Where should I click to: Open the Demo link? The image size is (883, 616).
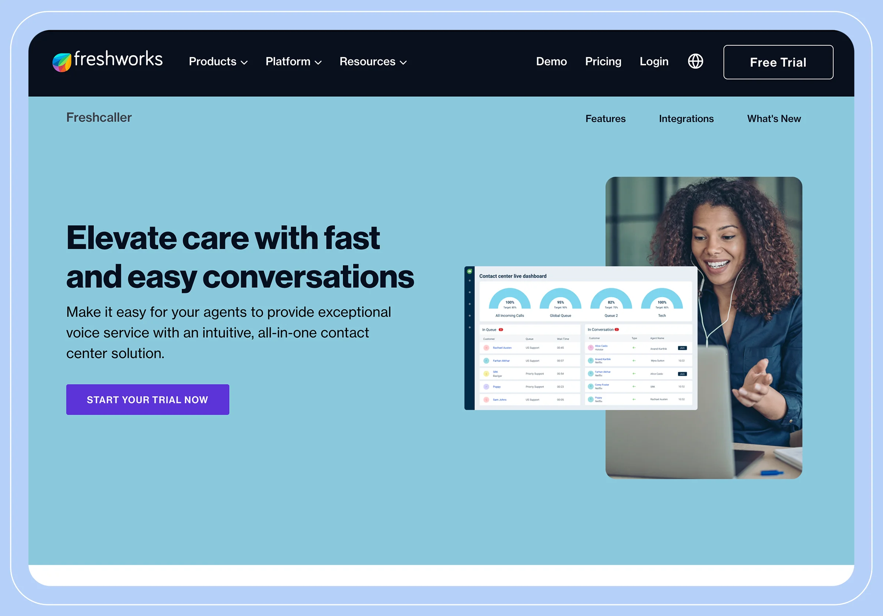552,61
